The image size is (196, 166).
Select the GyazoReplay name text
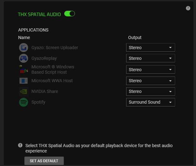point(44,58)
